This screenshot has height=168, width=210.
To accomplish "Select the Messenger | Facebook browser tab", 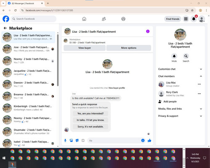I will 26,3.
